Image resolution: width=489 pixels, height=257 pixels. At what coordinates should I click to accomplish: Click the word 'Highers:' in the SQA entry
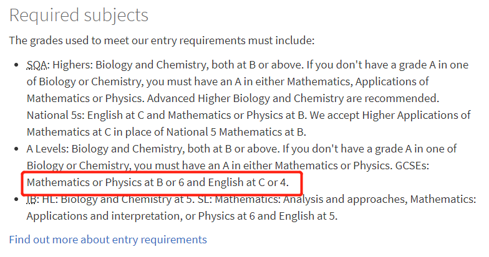72,65
